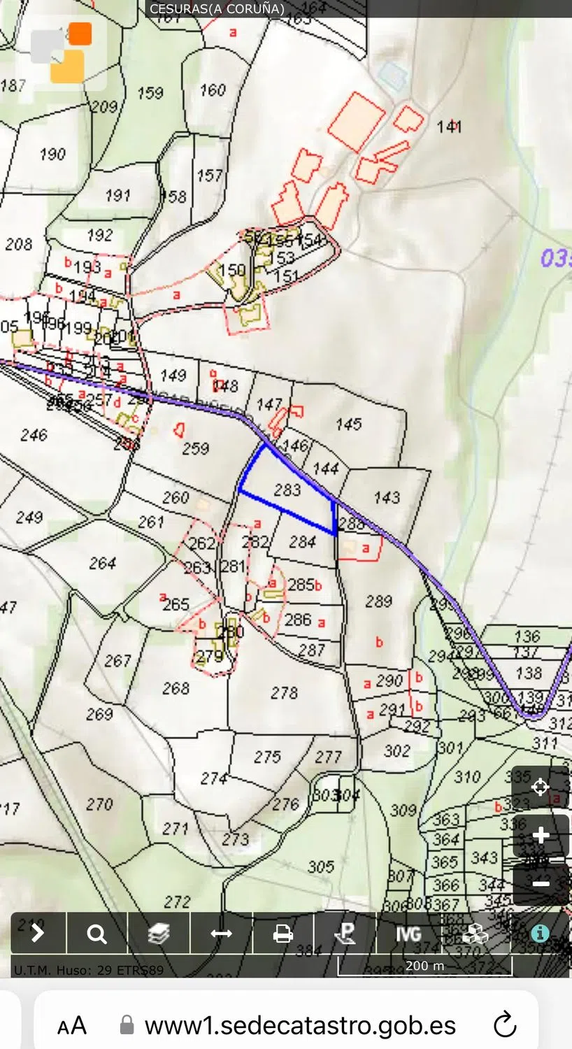Open the map layers panel
Screen dimensions: 572x1049
pyautogui.click(x=159, y=933)
